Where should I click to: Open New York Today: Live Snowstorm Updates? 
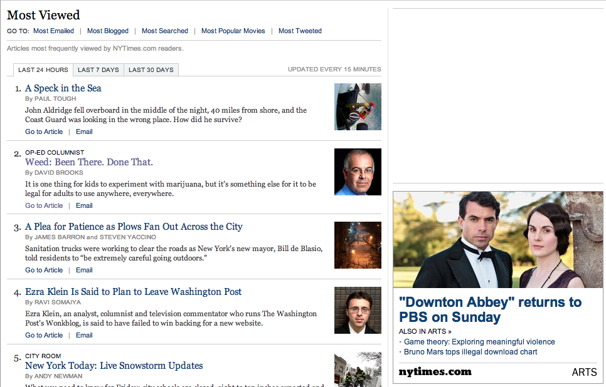click(114, 366)
